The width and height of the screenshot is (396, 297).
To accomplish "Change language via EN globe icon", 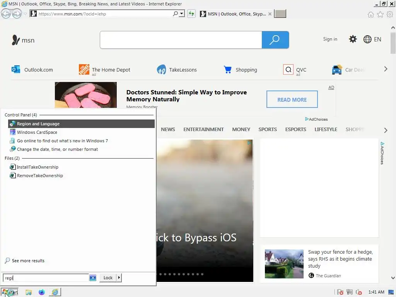I will pyautogui.click(x=372, y=39).
